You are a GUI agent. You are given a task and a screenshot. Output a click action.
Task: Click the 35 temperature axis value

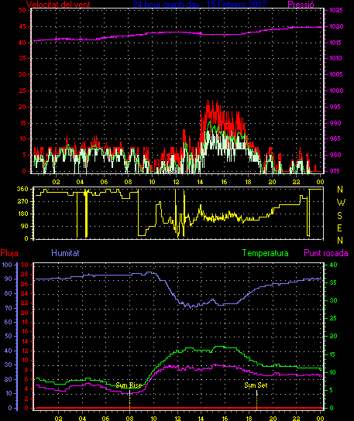click(x=333, y=282)
